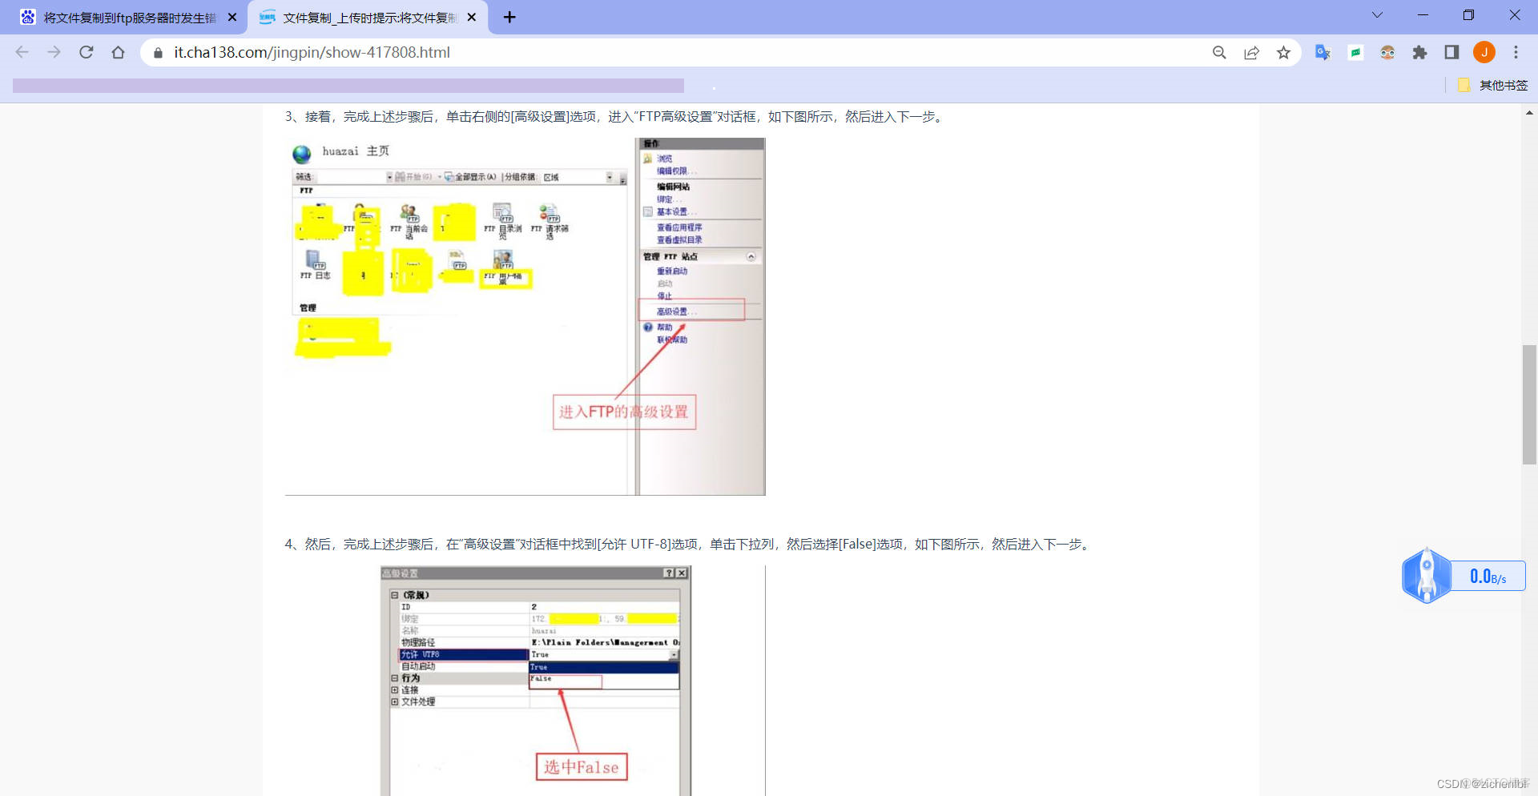Open the 其他书签 bookmarks folder
This screenshot has height=796, width=1538.
(x=1492, y=85)
